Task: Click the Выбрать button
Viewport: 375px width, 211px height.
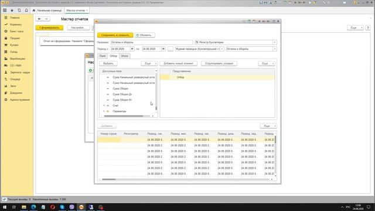Action: click(x=108, y=63)
